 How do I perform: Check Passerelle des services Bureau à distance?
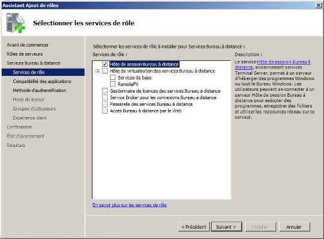105,104
